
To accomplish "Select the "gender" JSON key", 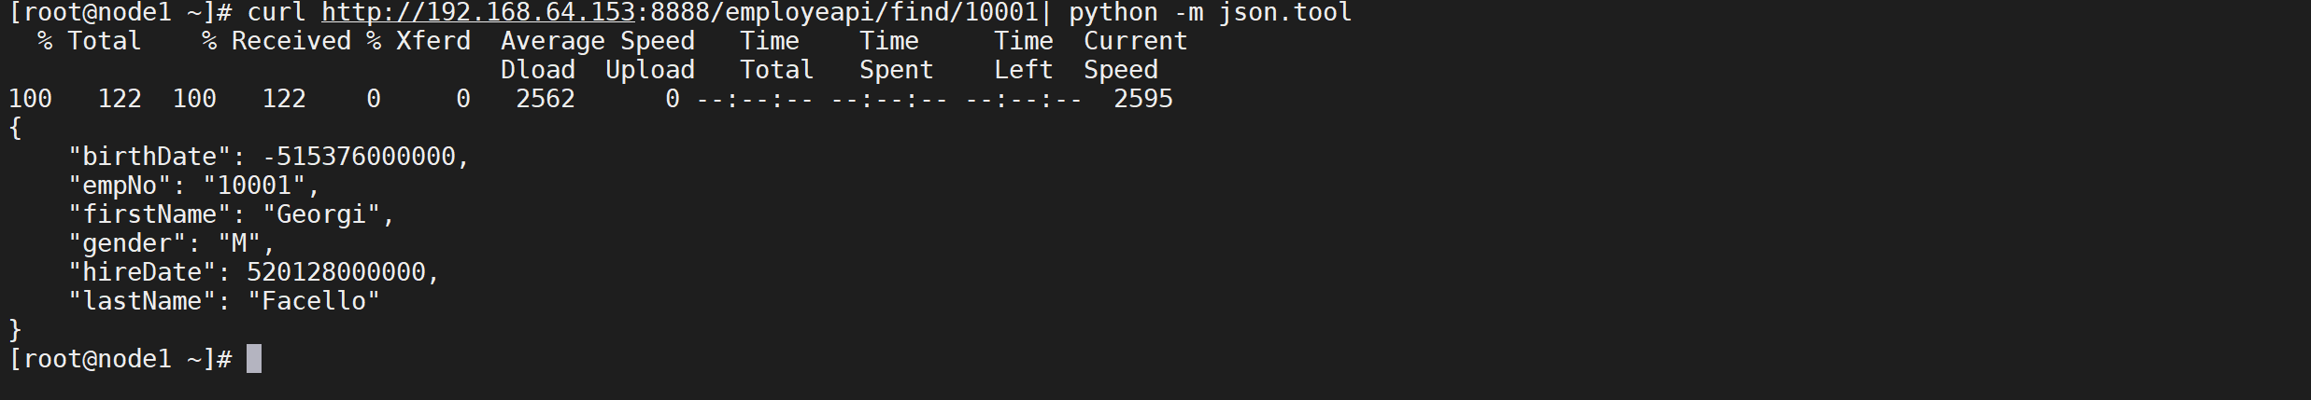I will 135,243.
